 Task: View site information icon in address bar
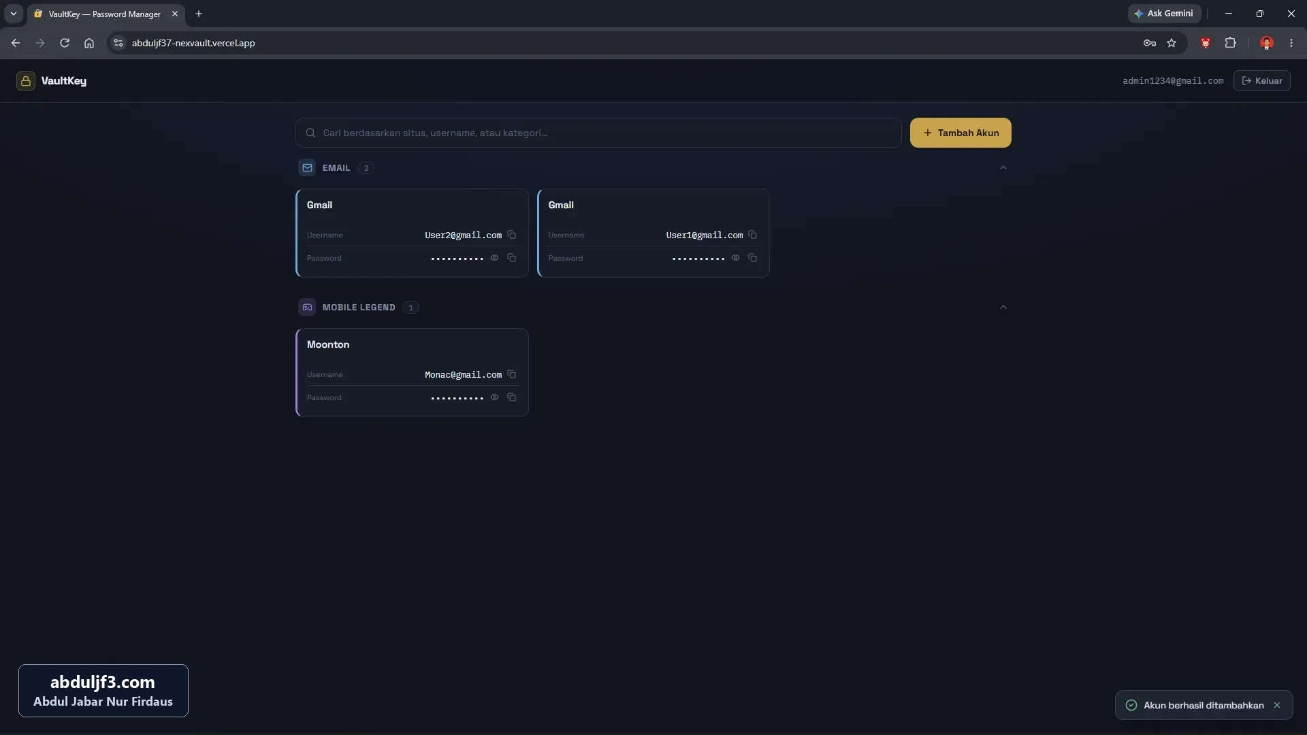pos(118,43)
